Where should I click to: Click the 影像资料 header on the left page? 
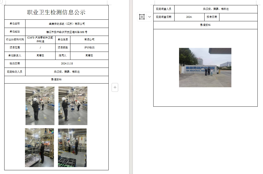pos(56,80)
